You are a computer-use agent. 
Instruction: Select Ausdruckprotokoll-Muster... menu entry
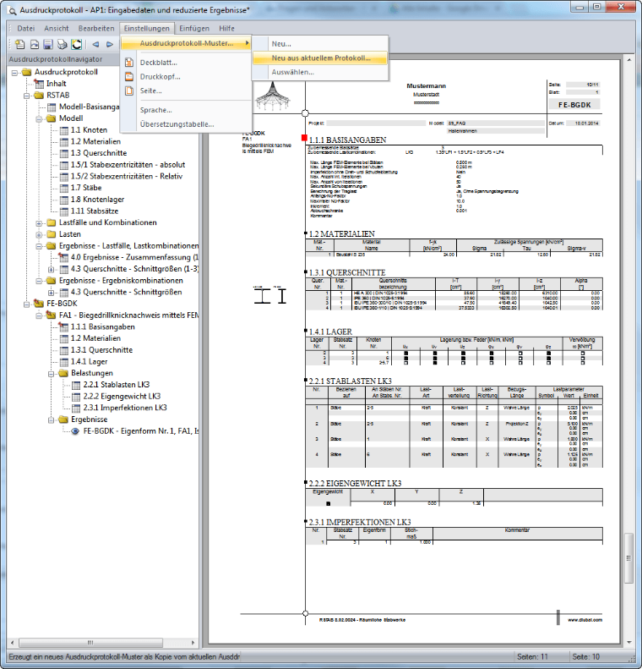(x=186, y=43)
